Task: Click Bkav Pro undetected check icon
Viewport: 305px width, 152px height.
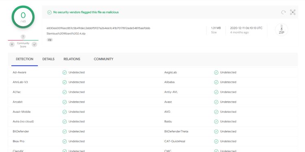Action: (65, 141)
